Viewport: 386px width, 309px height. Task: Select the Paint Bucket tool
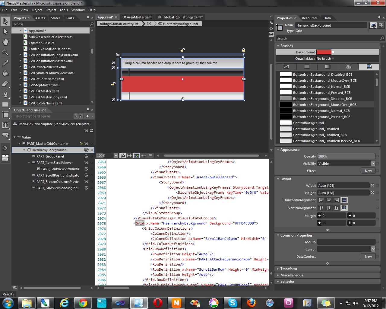5,73
